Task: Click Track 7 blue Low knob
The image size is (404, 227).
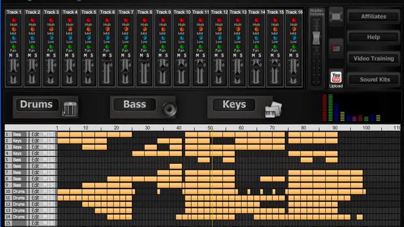Action: coord(126,38)
